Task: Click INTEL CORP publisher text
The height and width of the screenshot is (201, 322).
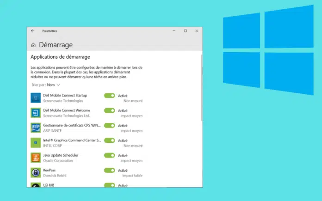Action: (52, 146)
